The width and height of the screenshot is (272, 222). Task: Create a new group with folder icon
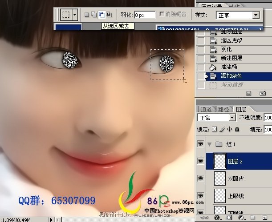(x=253, y=217)
